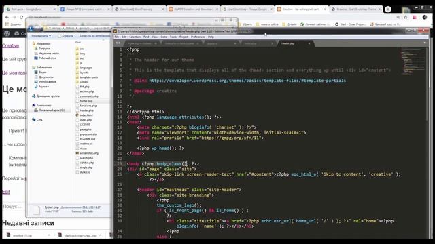Click the Edit link on the web page
The image size is (435, 244).
coord(6,192)
